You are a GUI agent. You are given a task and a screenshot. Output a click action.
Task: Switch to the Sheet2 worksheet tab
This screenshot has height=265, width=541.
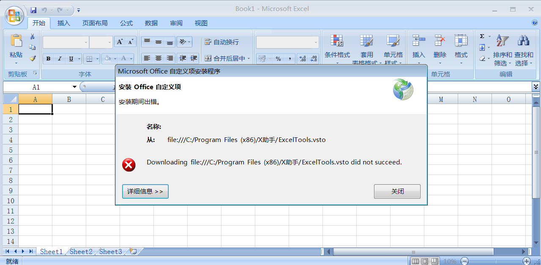(x=81, y=251)
